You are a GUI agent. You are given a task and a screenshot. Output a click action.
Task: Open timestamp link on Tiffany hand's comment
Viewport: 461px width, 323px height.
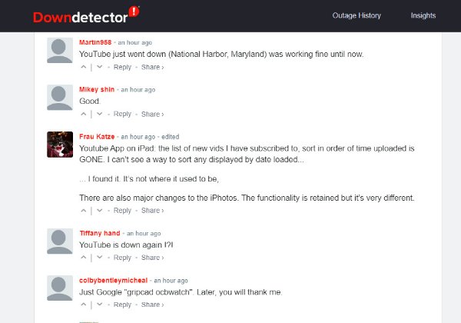coord(143,233)
